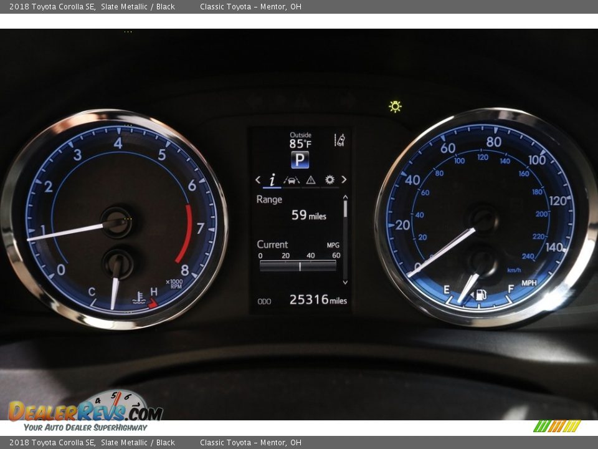
Task: Click the DealerRevs.com logo
Action: [x=85, y=412]
